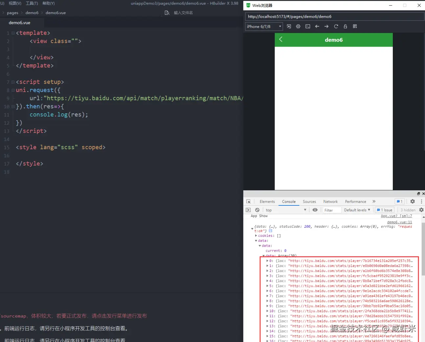Select the Console tab
This screenshot has width=425, height=342.
pos(289,201)
